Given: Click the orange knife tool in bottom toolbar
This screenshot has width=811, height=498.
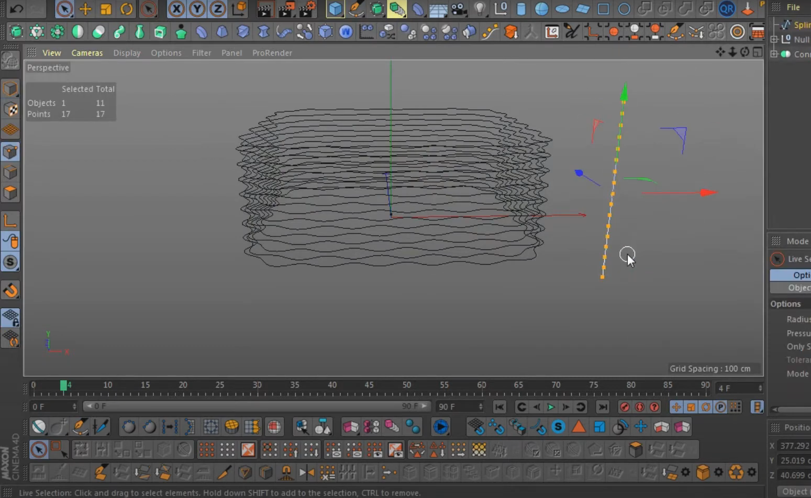Looking at the screenshot, I should point(224,472).
